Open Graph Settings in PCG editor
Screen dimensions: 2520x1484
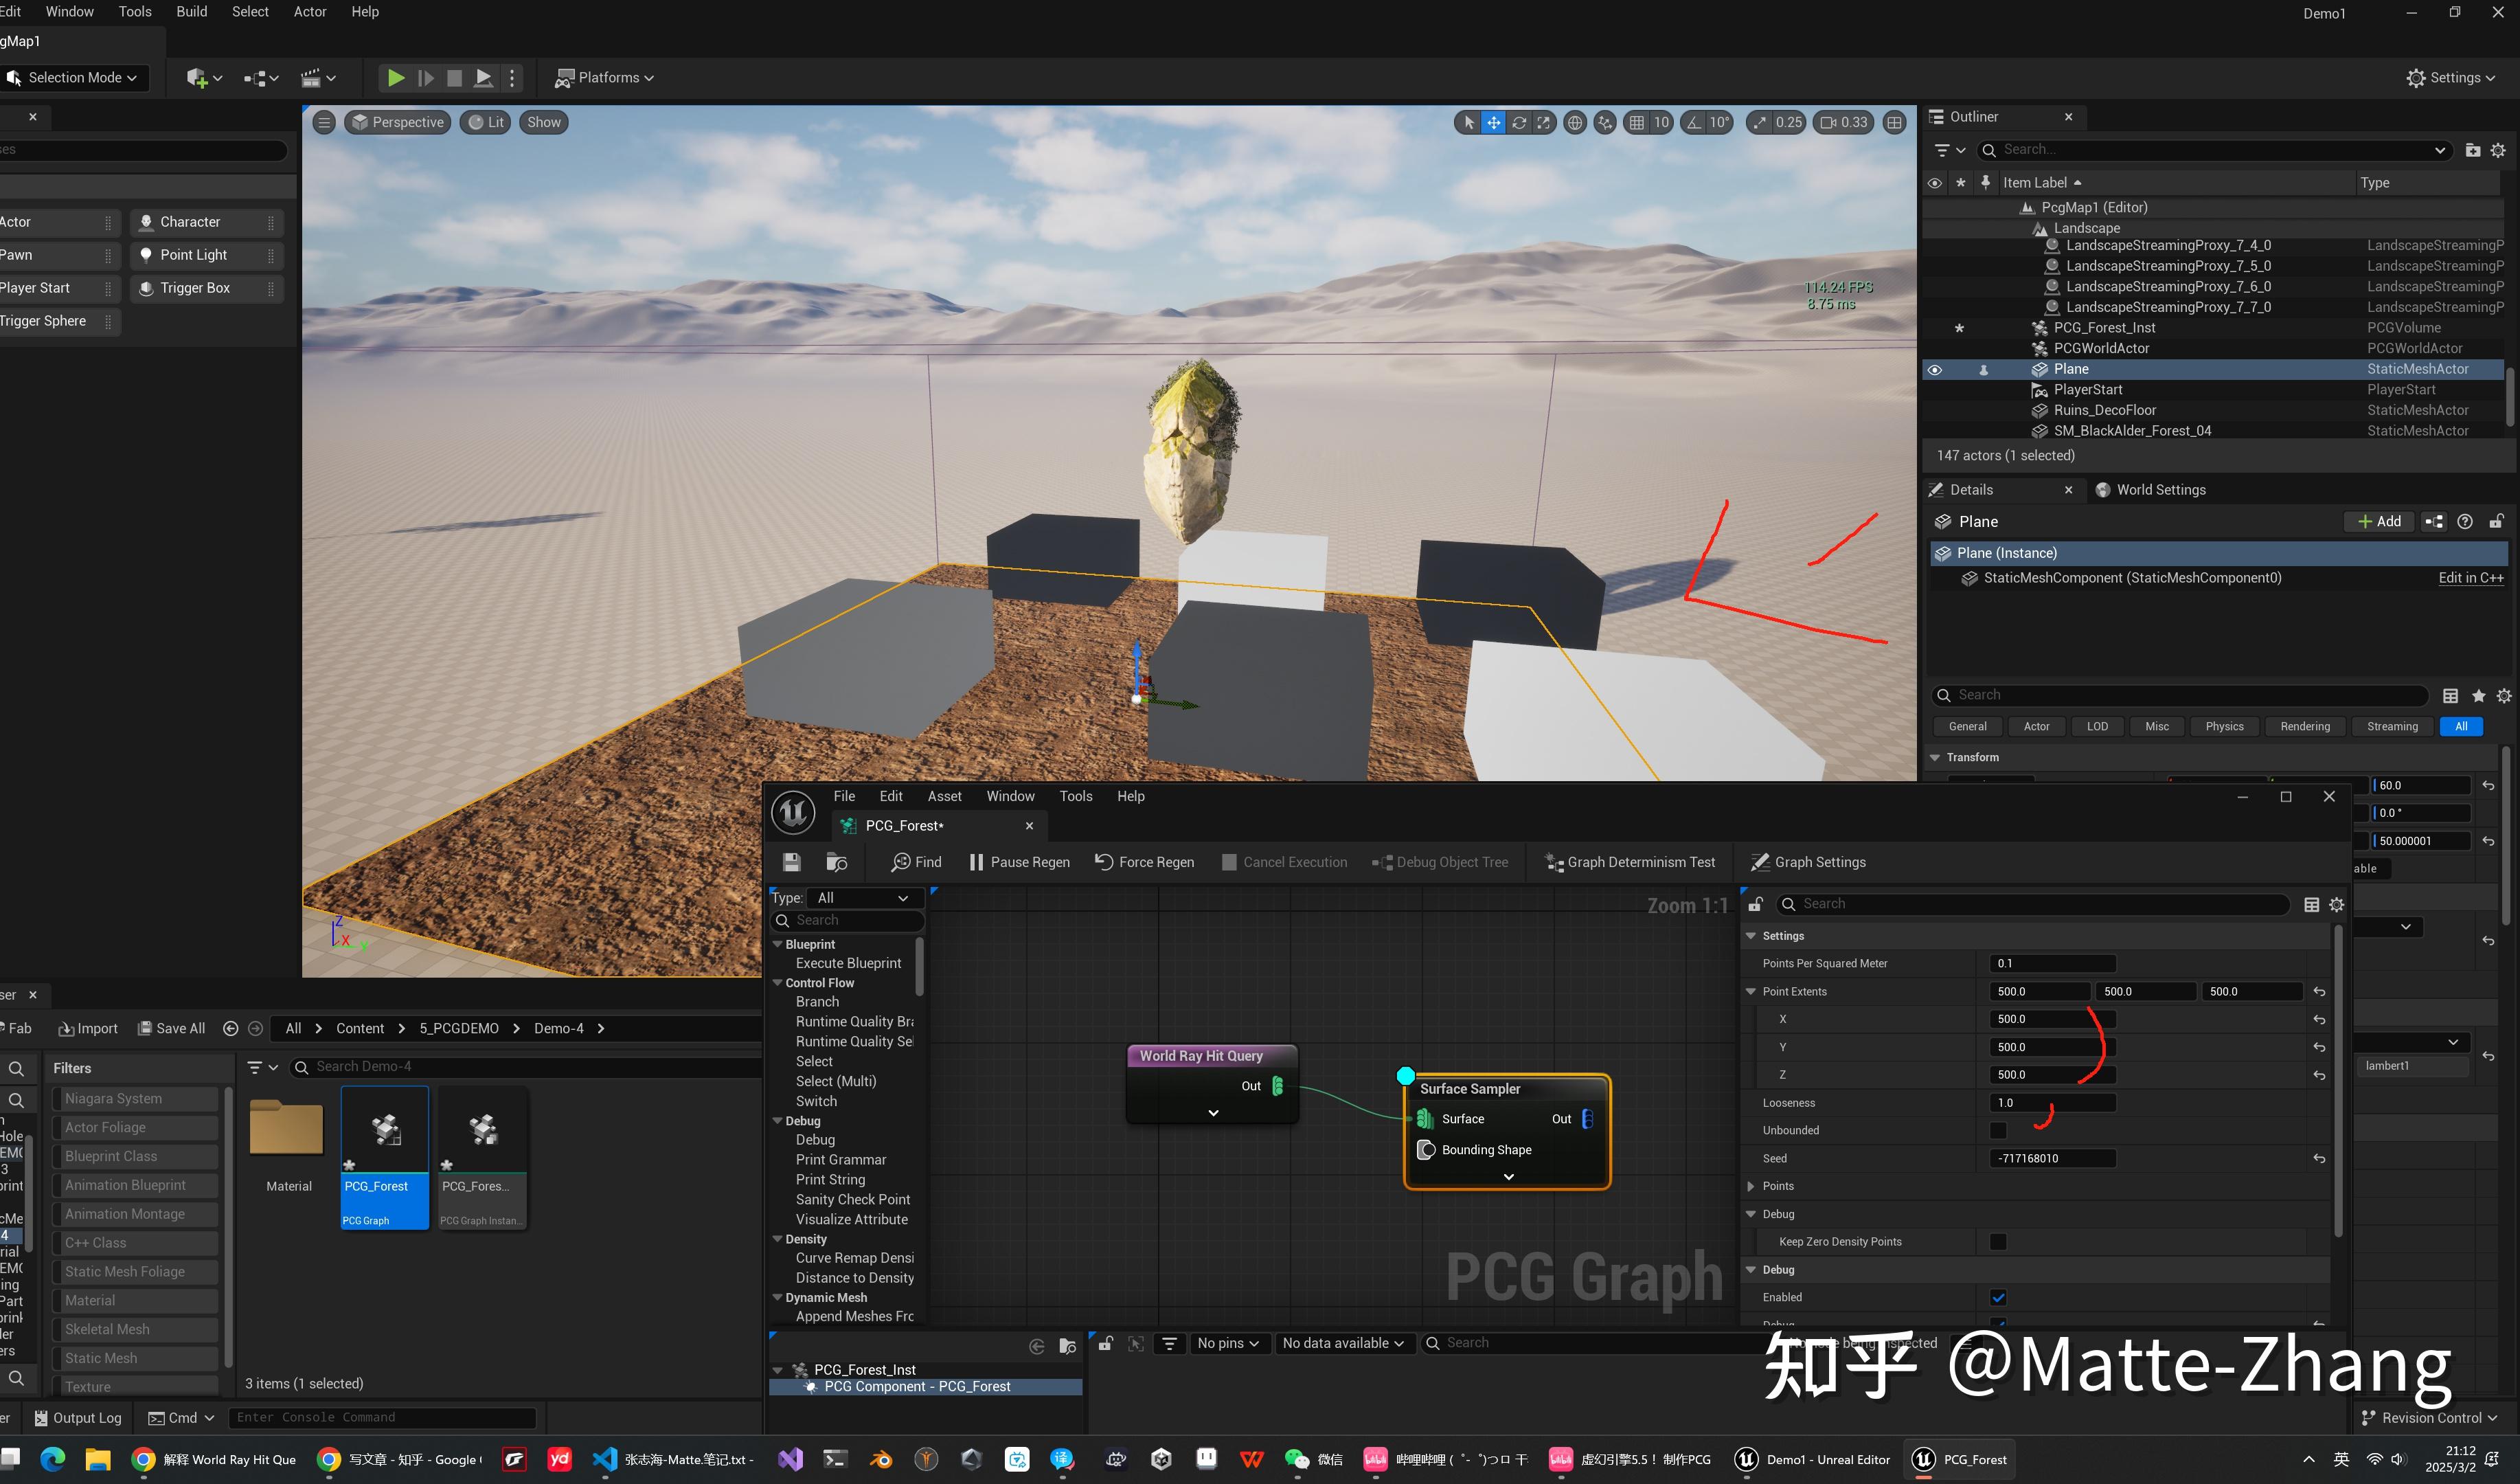pyautogui.click(x=1808, y=862)
